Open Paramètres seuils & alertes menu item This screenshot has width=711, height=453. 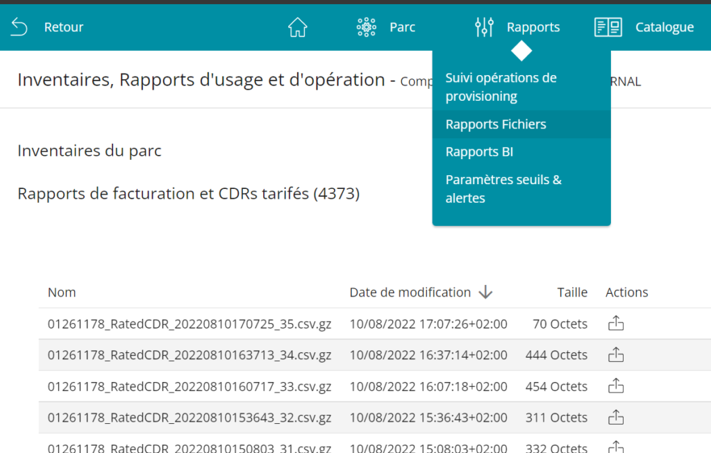(503, 189)
